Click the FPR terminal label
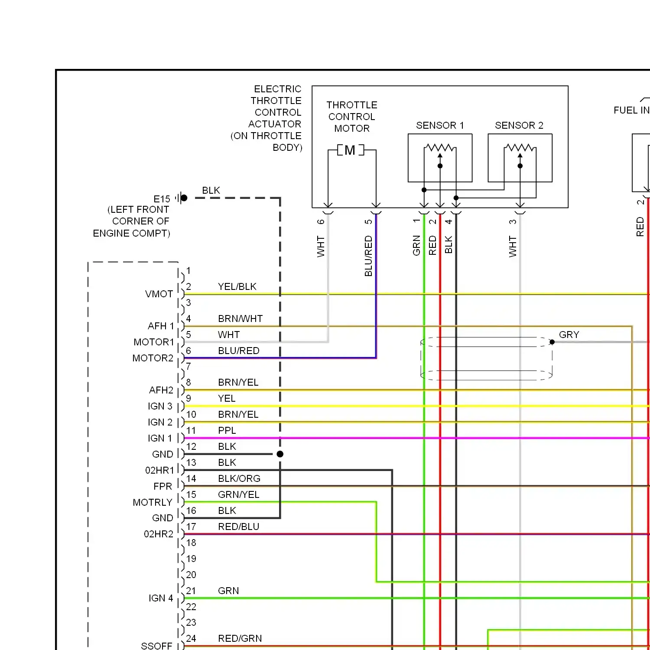 [162, 486]
